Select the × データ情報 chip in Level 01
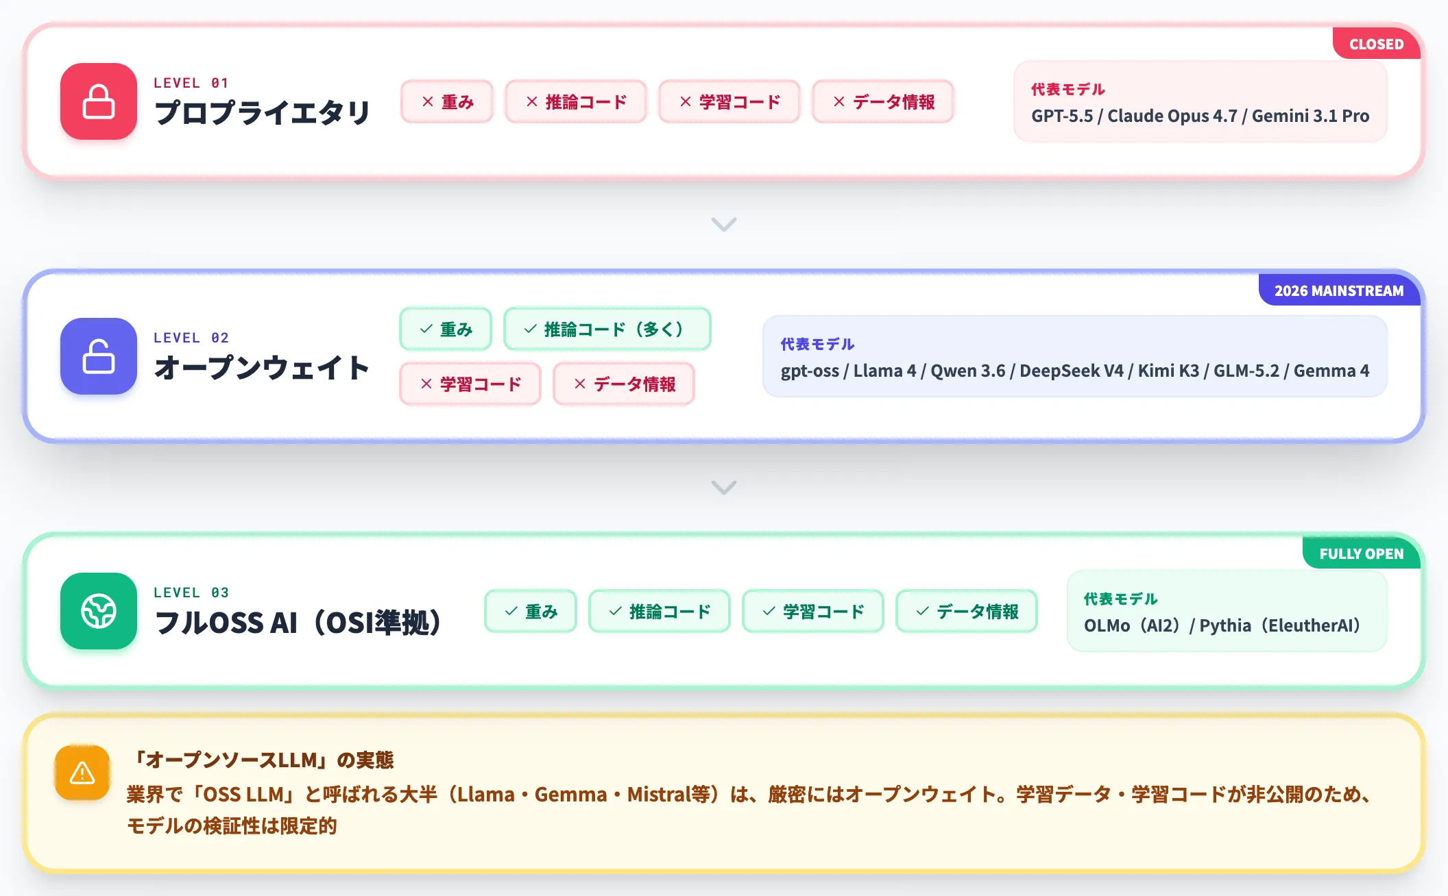The image size is (1448, 896). point(883,101)
